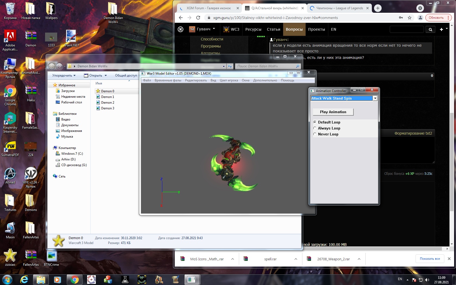The image size is (456, 285).
Task: Expand the Упорядочить dropdown in Explorer
Action: pos(64,75)
